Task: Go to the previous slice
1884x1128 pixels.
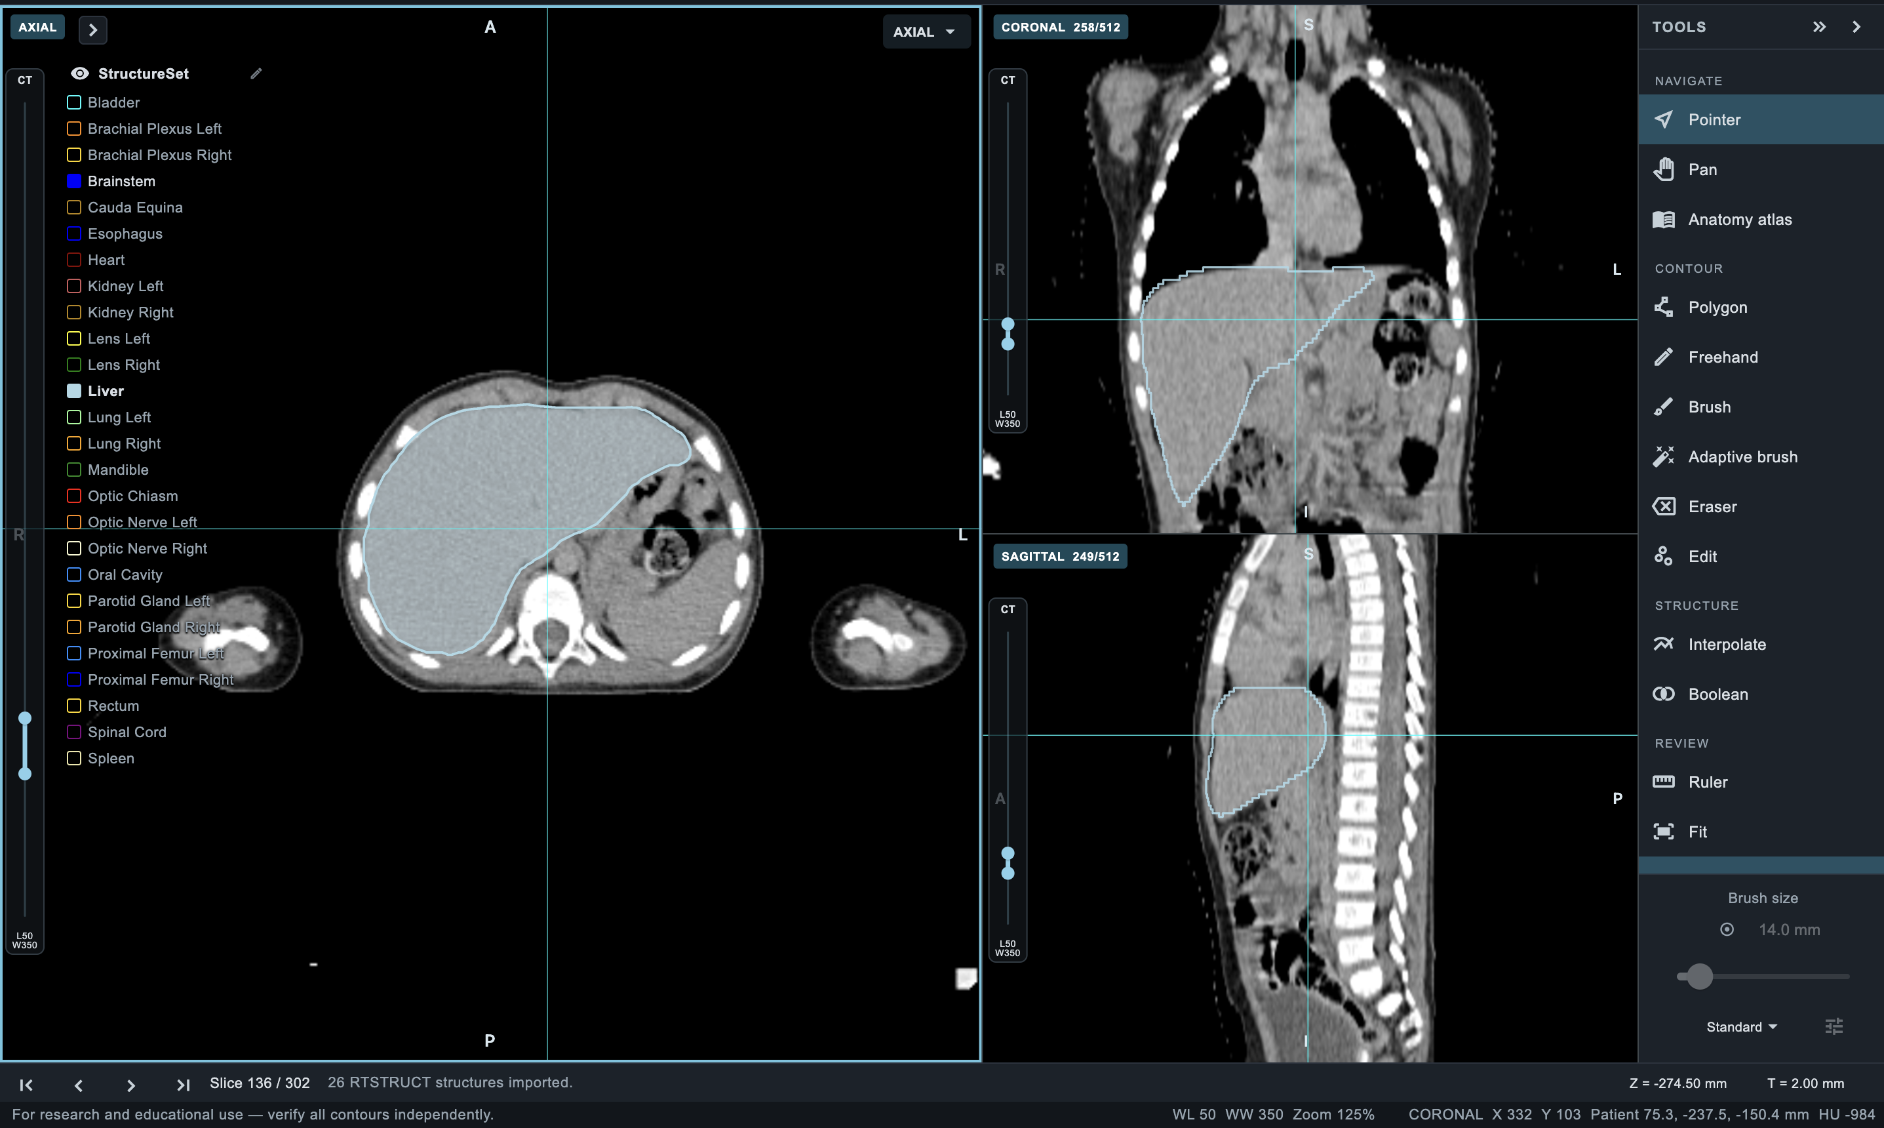Action: (78, 1085)
